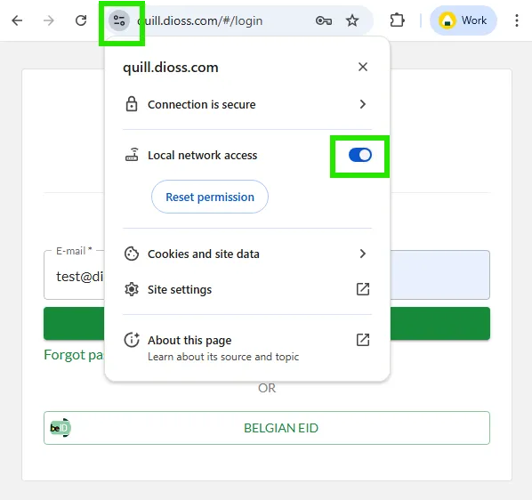This screenshot has width=532, height=500.
Task: Click Site settings external link icon
Action: (363, 289)
